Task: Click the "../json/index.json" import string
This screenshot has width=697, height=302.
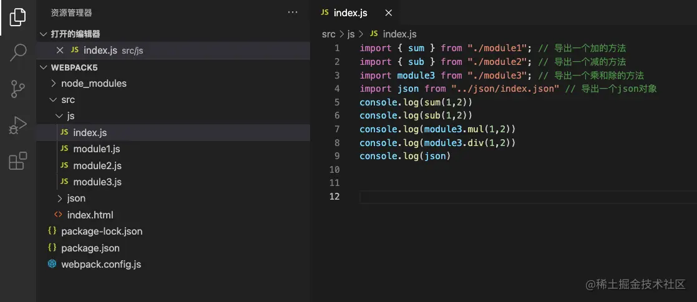Action: [505, 89]
